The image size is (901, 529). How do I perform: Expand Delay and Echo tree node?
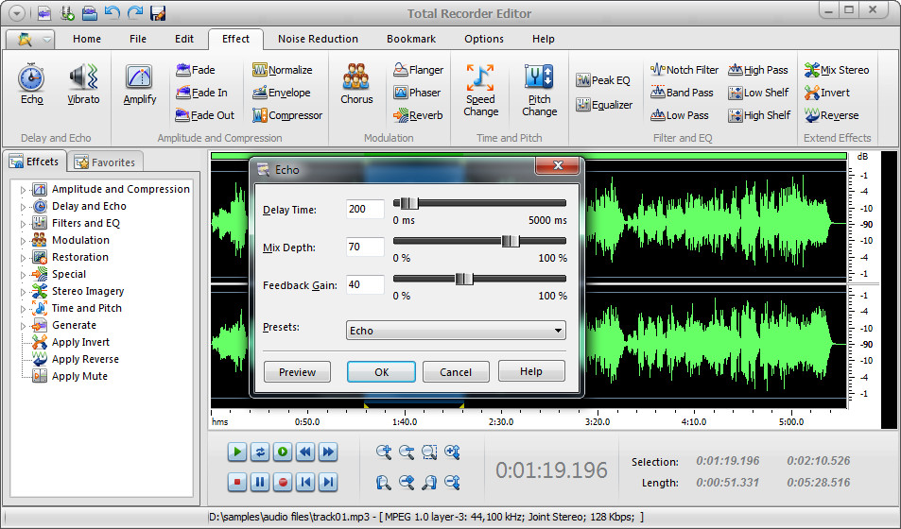coord(23,207)
